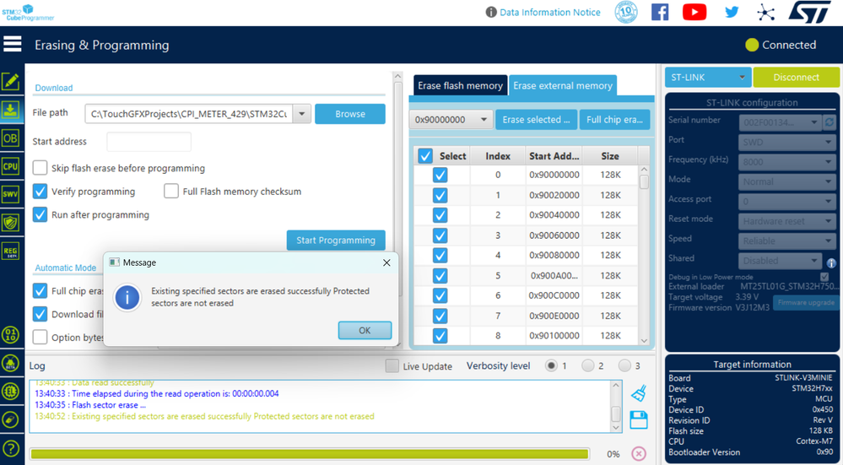The height and width of the screenshot is (465, 843).
Task: Click the log panel vertical scrollbar
Action: (x=615, y=407)
